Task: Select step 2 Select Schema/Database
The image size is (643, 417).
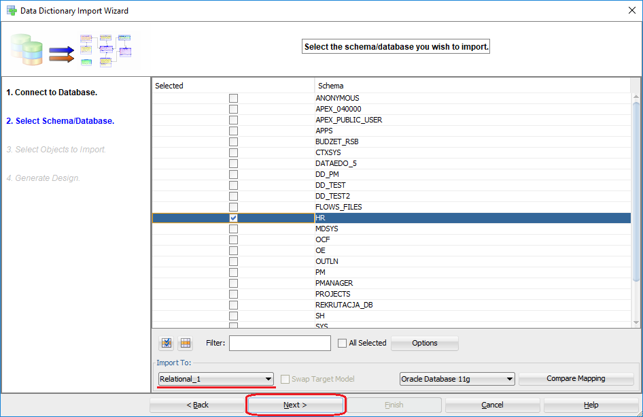Action: click(60, 121)
